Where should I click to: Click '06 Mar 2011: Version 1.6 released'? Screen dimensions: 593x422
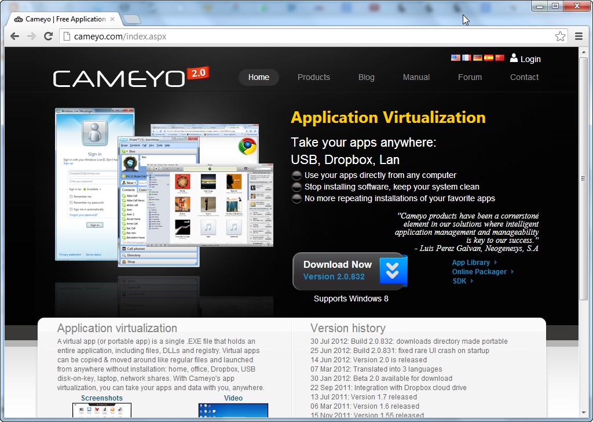[365, 406]
